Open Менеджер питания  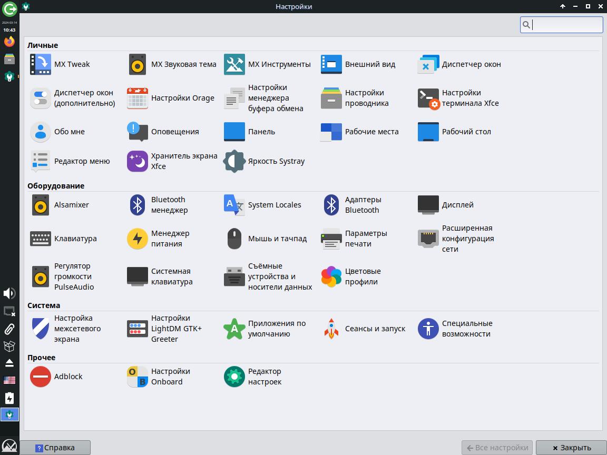pyautogui.click(x=158, y=239)
